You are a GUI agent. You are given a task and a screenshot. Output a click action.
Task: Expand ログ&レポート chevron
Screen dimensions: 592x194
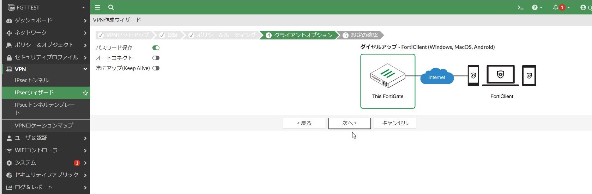click(x=85, y=188)
